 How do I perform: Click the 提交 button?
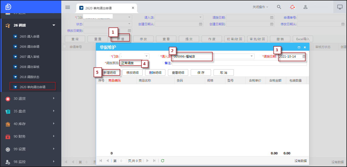[189, 39]
